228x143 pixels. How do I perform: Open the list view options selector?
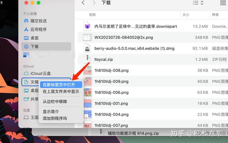198,3
